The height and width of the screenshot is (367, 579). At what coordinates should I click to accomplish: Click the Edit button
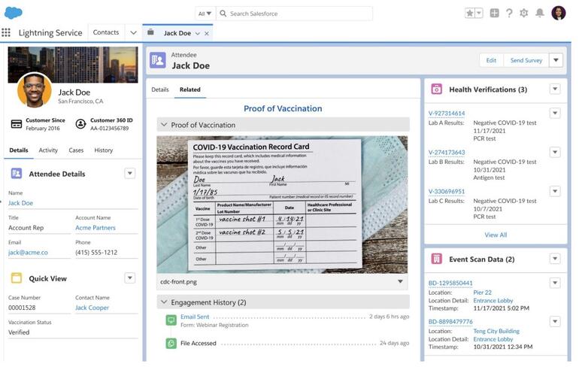[491, 60]
